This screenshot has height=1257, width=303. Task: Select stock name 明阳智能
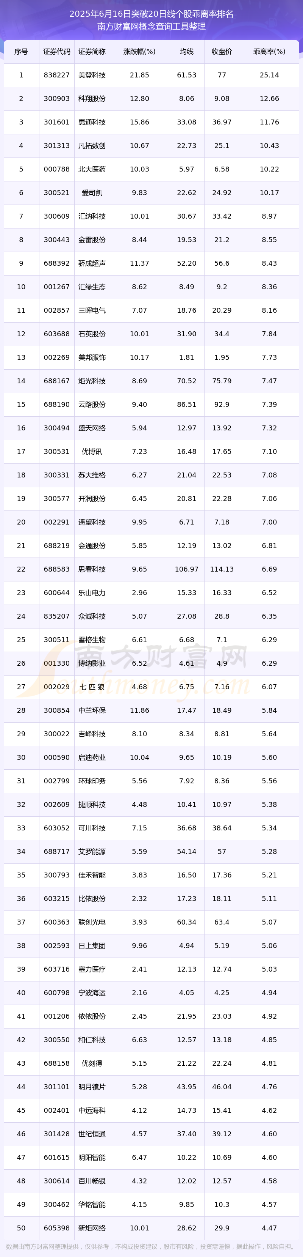(x=92, y=1158)
